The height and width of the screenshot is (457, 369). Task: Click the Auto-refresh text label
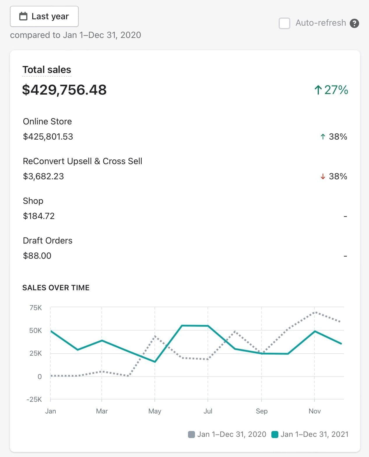tap(321, 23)
